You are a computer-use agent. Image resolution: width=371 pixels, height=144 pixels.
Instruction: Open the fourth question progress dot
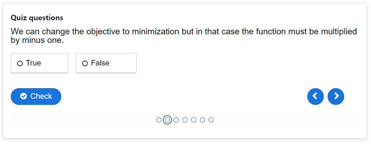(x=185, y=120)
